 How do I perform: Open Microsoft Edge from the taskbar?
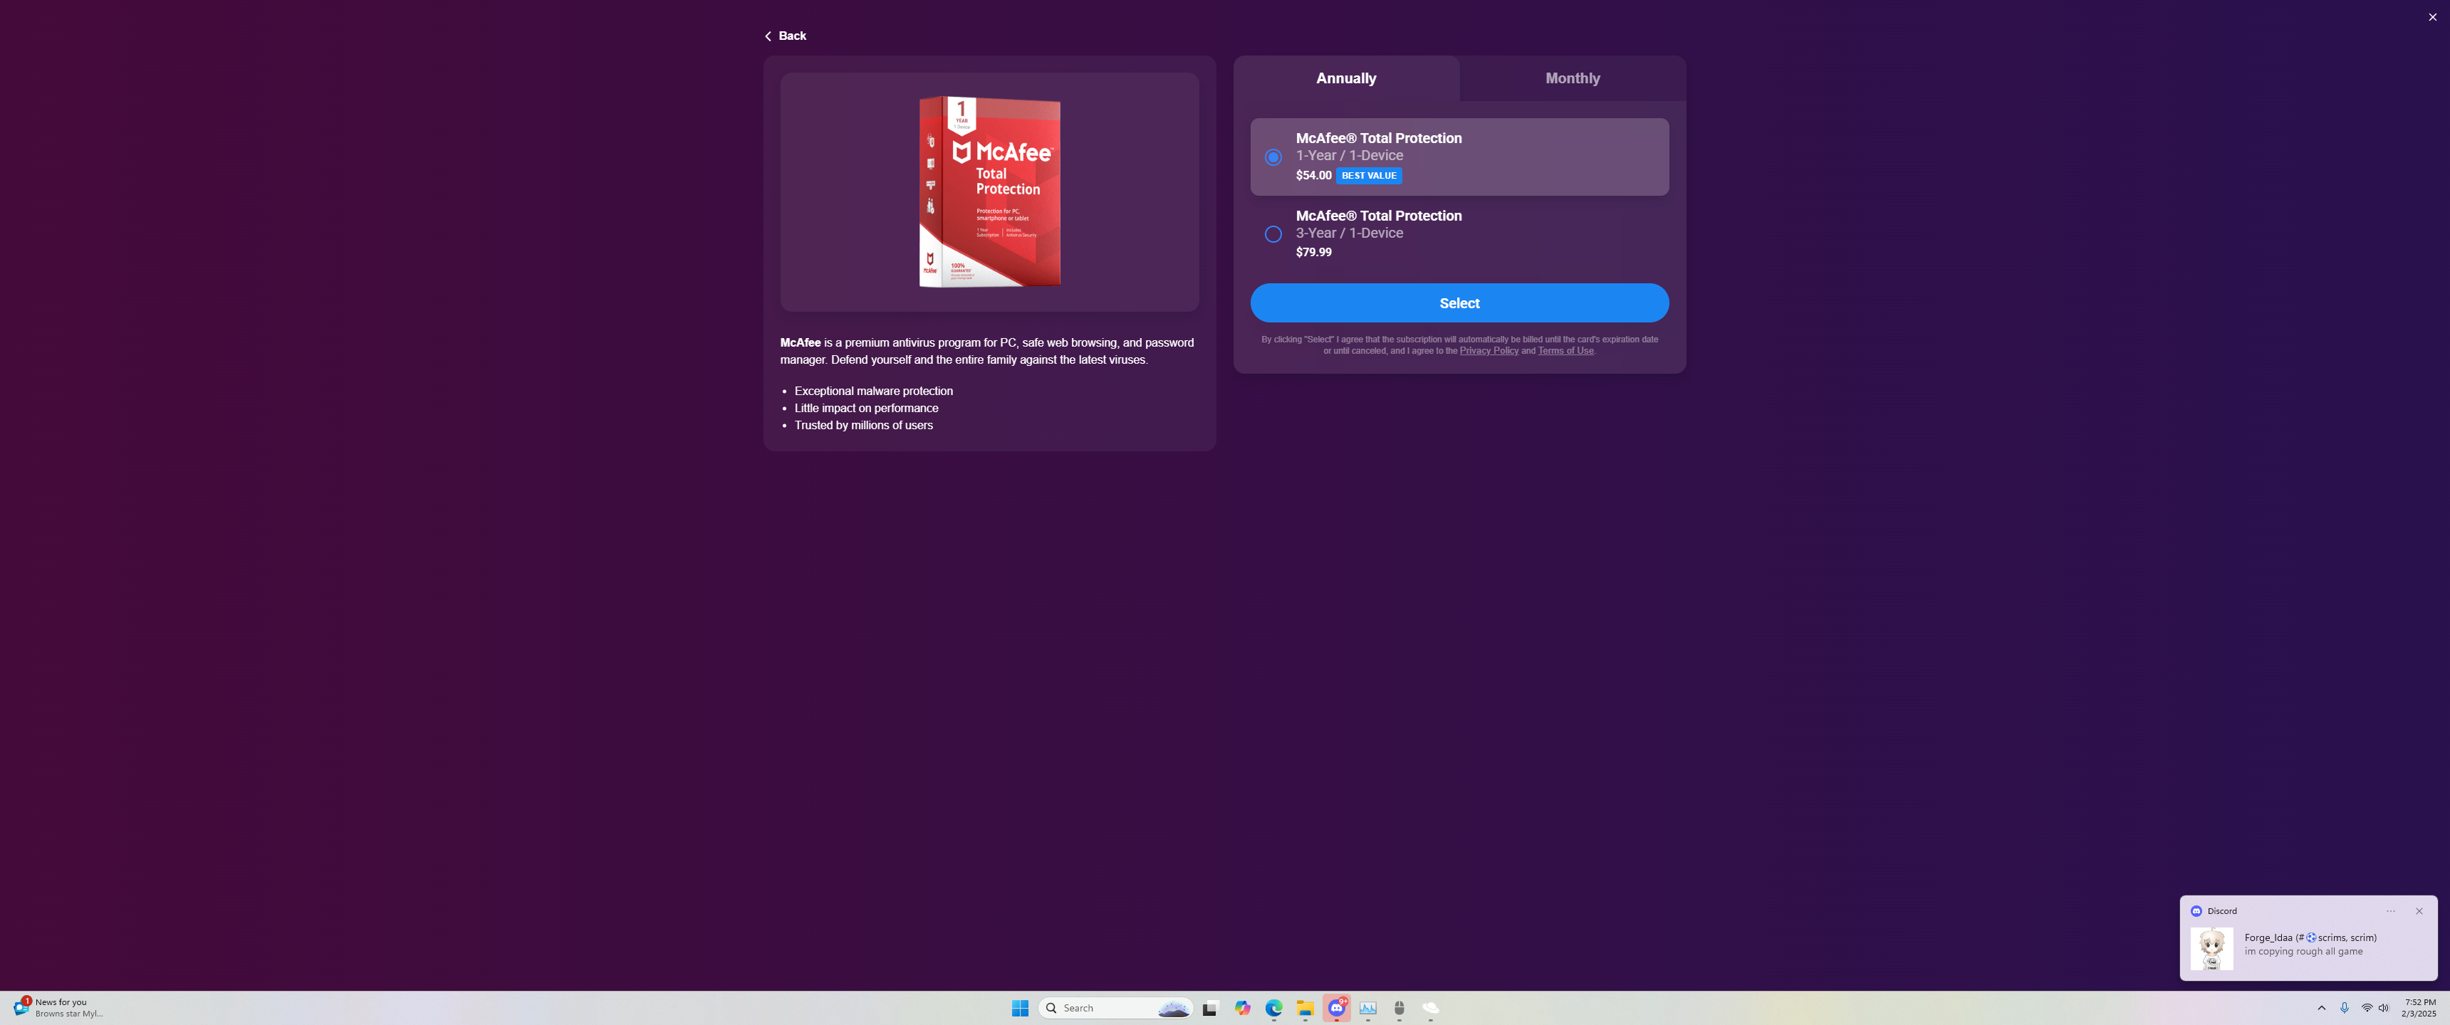point(1273,1008)
